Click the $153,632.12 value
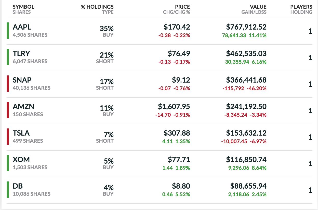This screenshot has width=318, height=210. tap(246, 133)
